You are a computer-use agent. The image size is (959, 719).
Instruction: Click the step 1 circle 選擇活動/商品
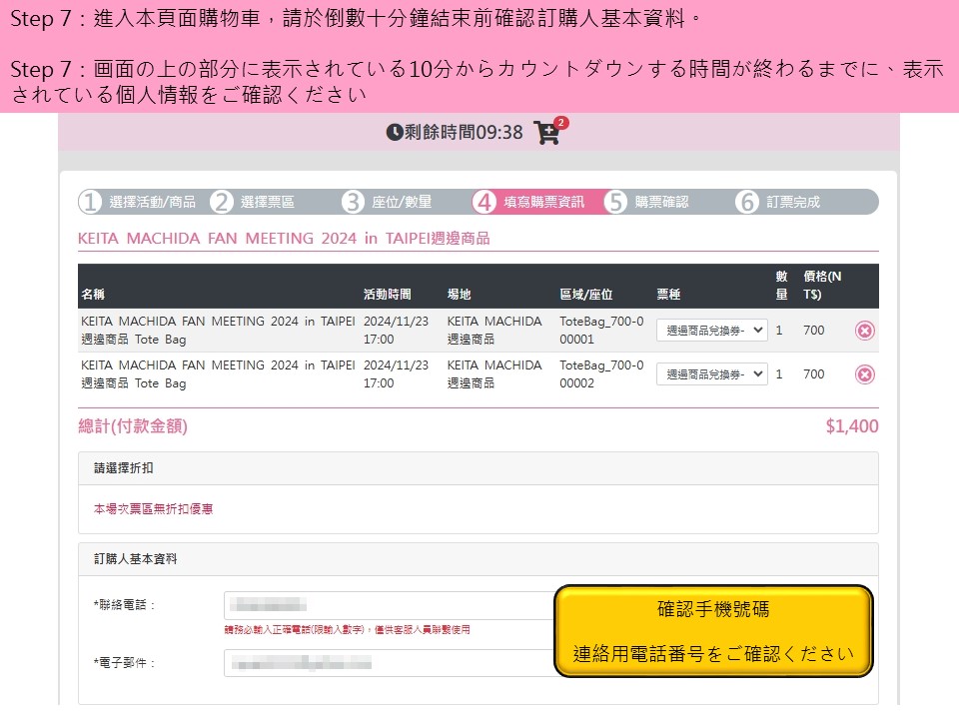coord(91,202)
